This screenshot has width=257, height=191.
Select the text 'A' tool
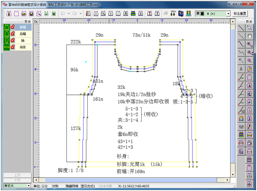click(x=241, y=69)
